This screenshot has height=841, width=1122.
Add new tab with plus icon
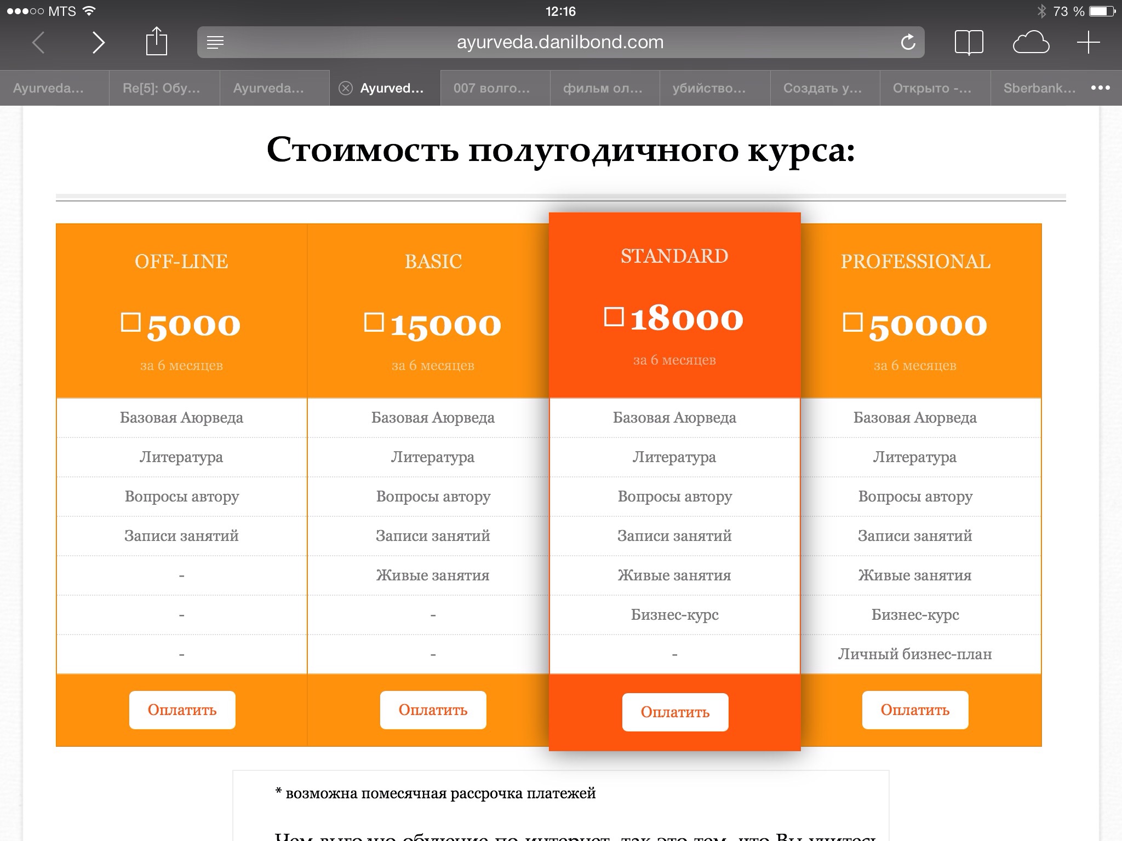pyautogui.click(x=1088, y=42)
